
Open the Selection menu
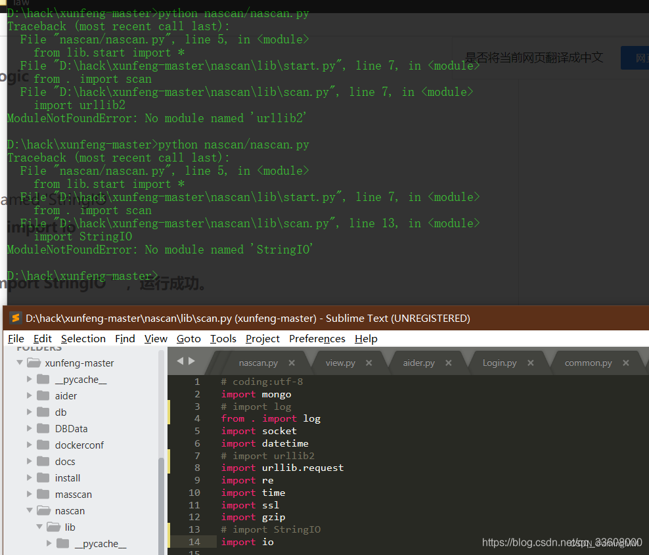[x=83, y=338]
